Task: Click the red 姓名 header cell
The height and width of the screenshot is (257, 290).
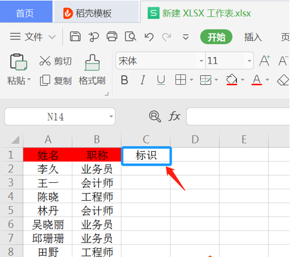Action: pyautogui.click(x=48, y=154)
